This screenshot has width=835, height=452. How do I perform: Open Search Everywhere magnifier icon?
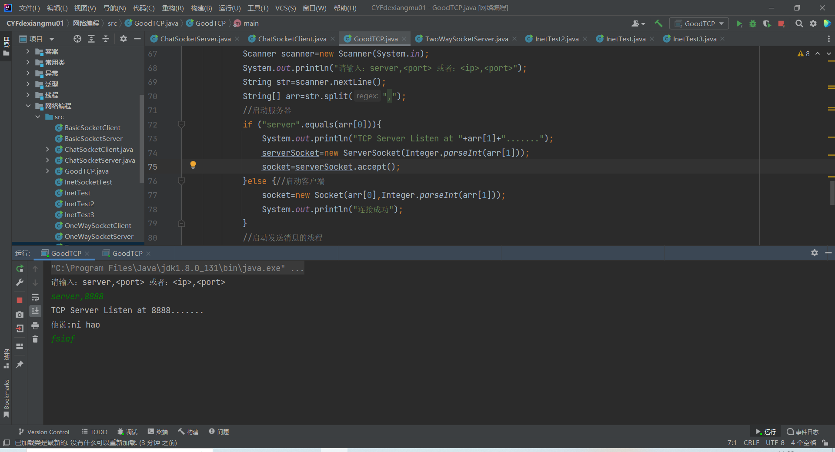click(x=799, y=23)
